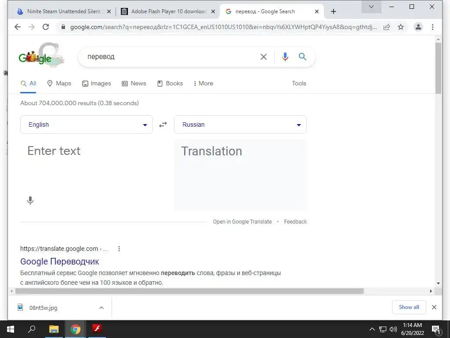Open the English source language dropdown
Screen dimensions: 450x338
[x=87, y=125]
